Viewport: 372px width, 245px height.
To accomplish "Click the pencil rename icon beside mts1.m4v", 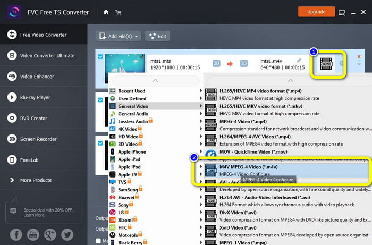I will pos(299,61).
